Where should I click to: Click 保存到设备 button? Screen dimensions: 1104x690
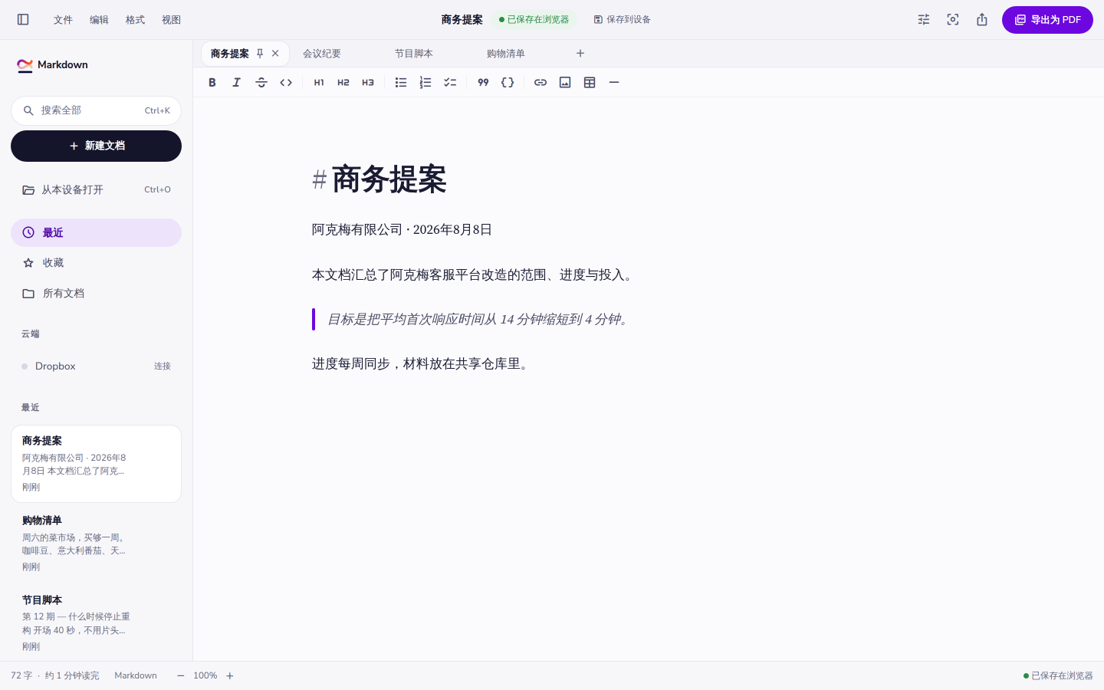tap(622, 20)
